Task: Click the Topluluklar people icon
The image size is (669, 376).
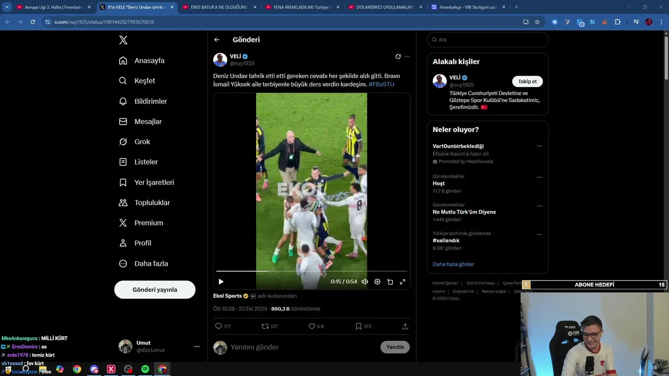Action: (123, 203)
